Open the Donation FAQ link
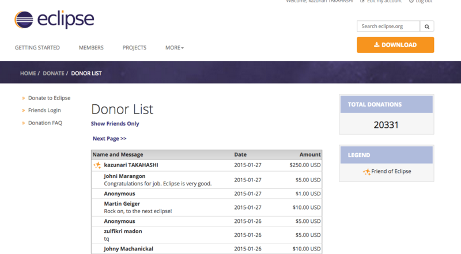The image size is (461, 254). [46, 123]
